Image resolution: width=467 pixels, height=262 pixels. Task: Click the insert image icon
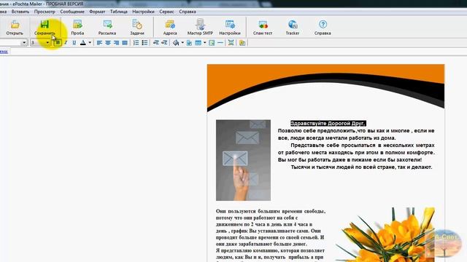pos(212,43)
